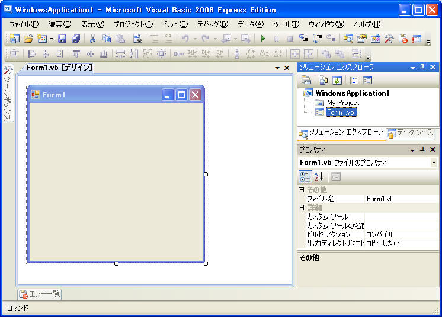
Task: Open Add New Item dropdown arrow
Action: point(52,39)
